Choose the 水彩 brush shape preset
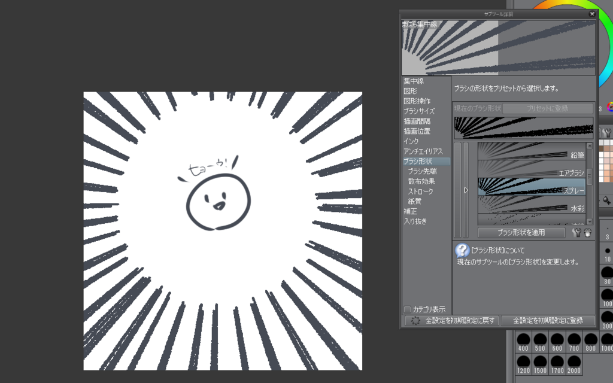This screenshot has width=613, height=383. coord(532,205)
